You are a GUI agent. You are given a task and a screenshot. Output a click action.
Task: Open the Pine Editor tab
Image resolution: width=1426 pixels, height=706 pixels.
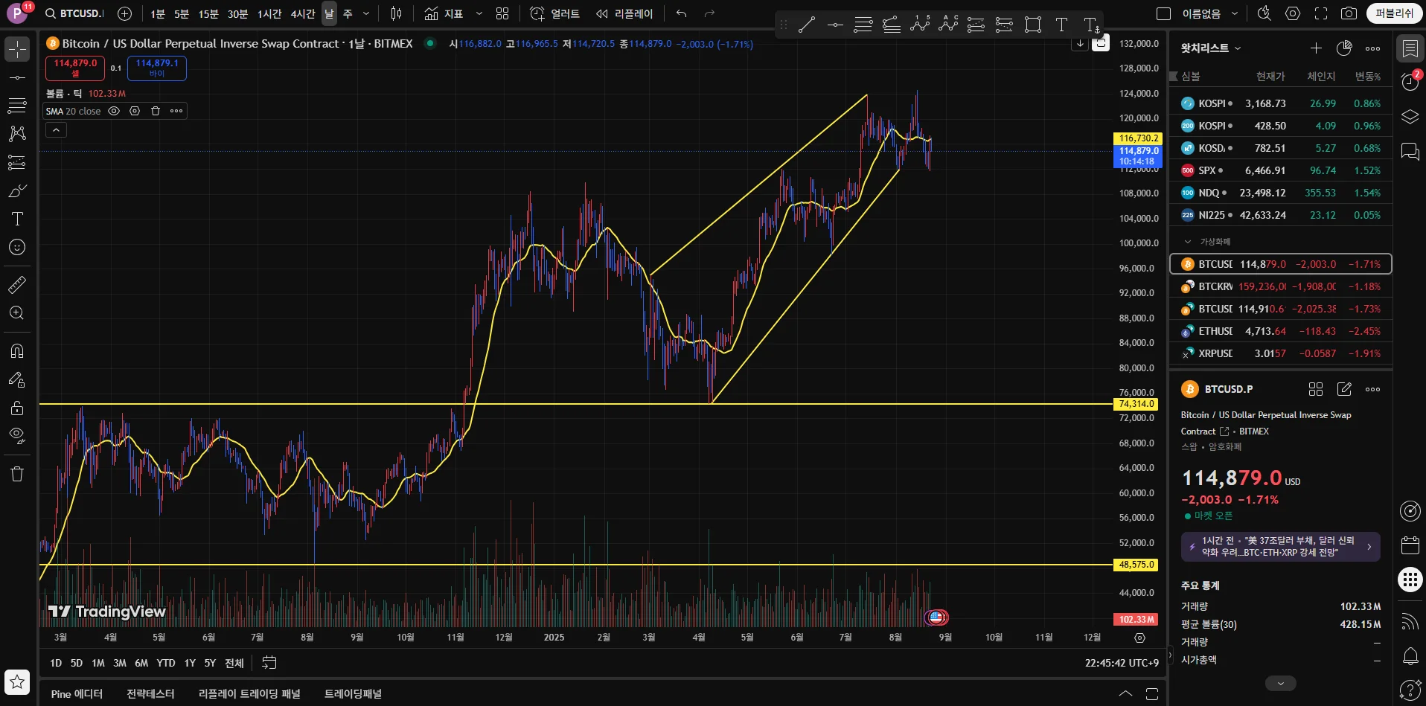(x=77, y=694)
